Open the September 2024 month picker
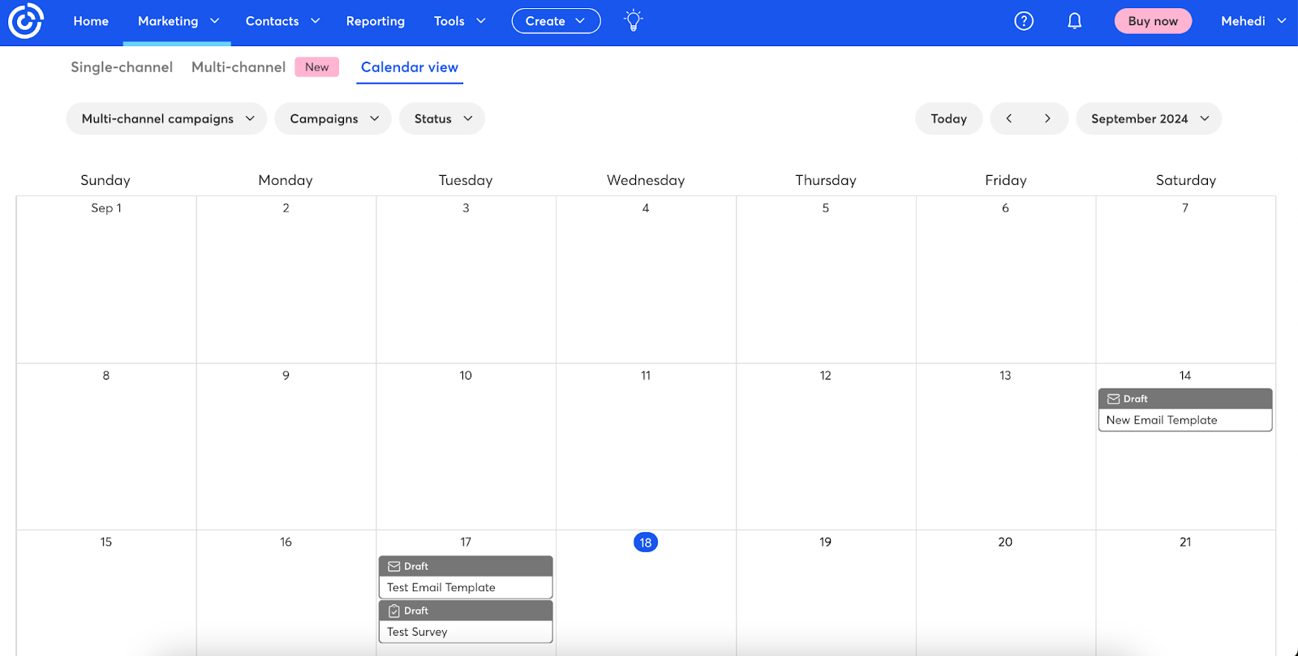Viewport: 1298px width, 656px height. click(x=1149, y=118)
